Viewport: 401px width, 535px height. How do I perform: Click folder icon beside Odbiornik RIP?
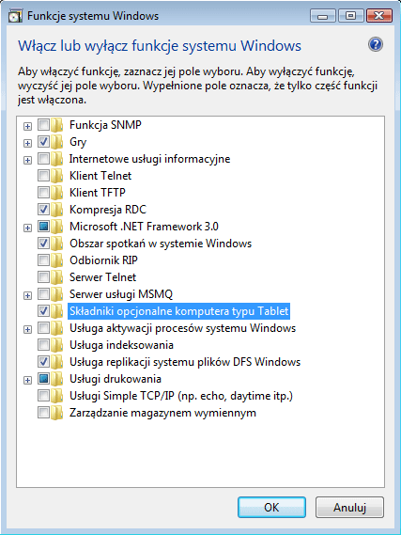(57, 260)
